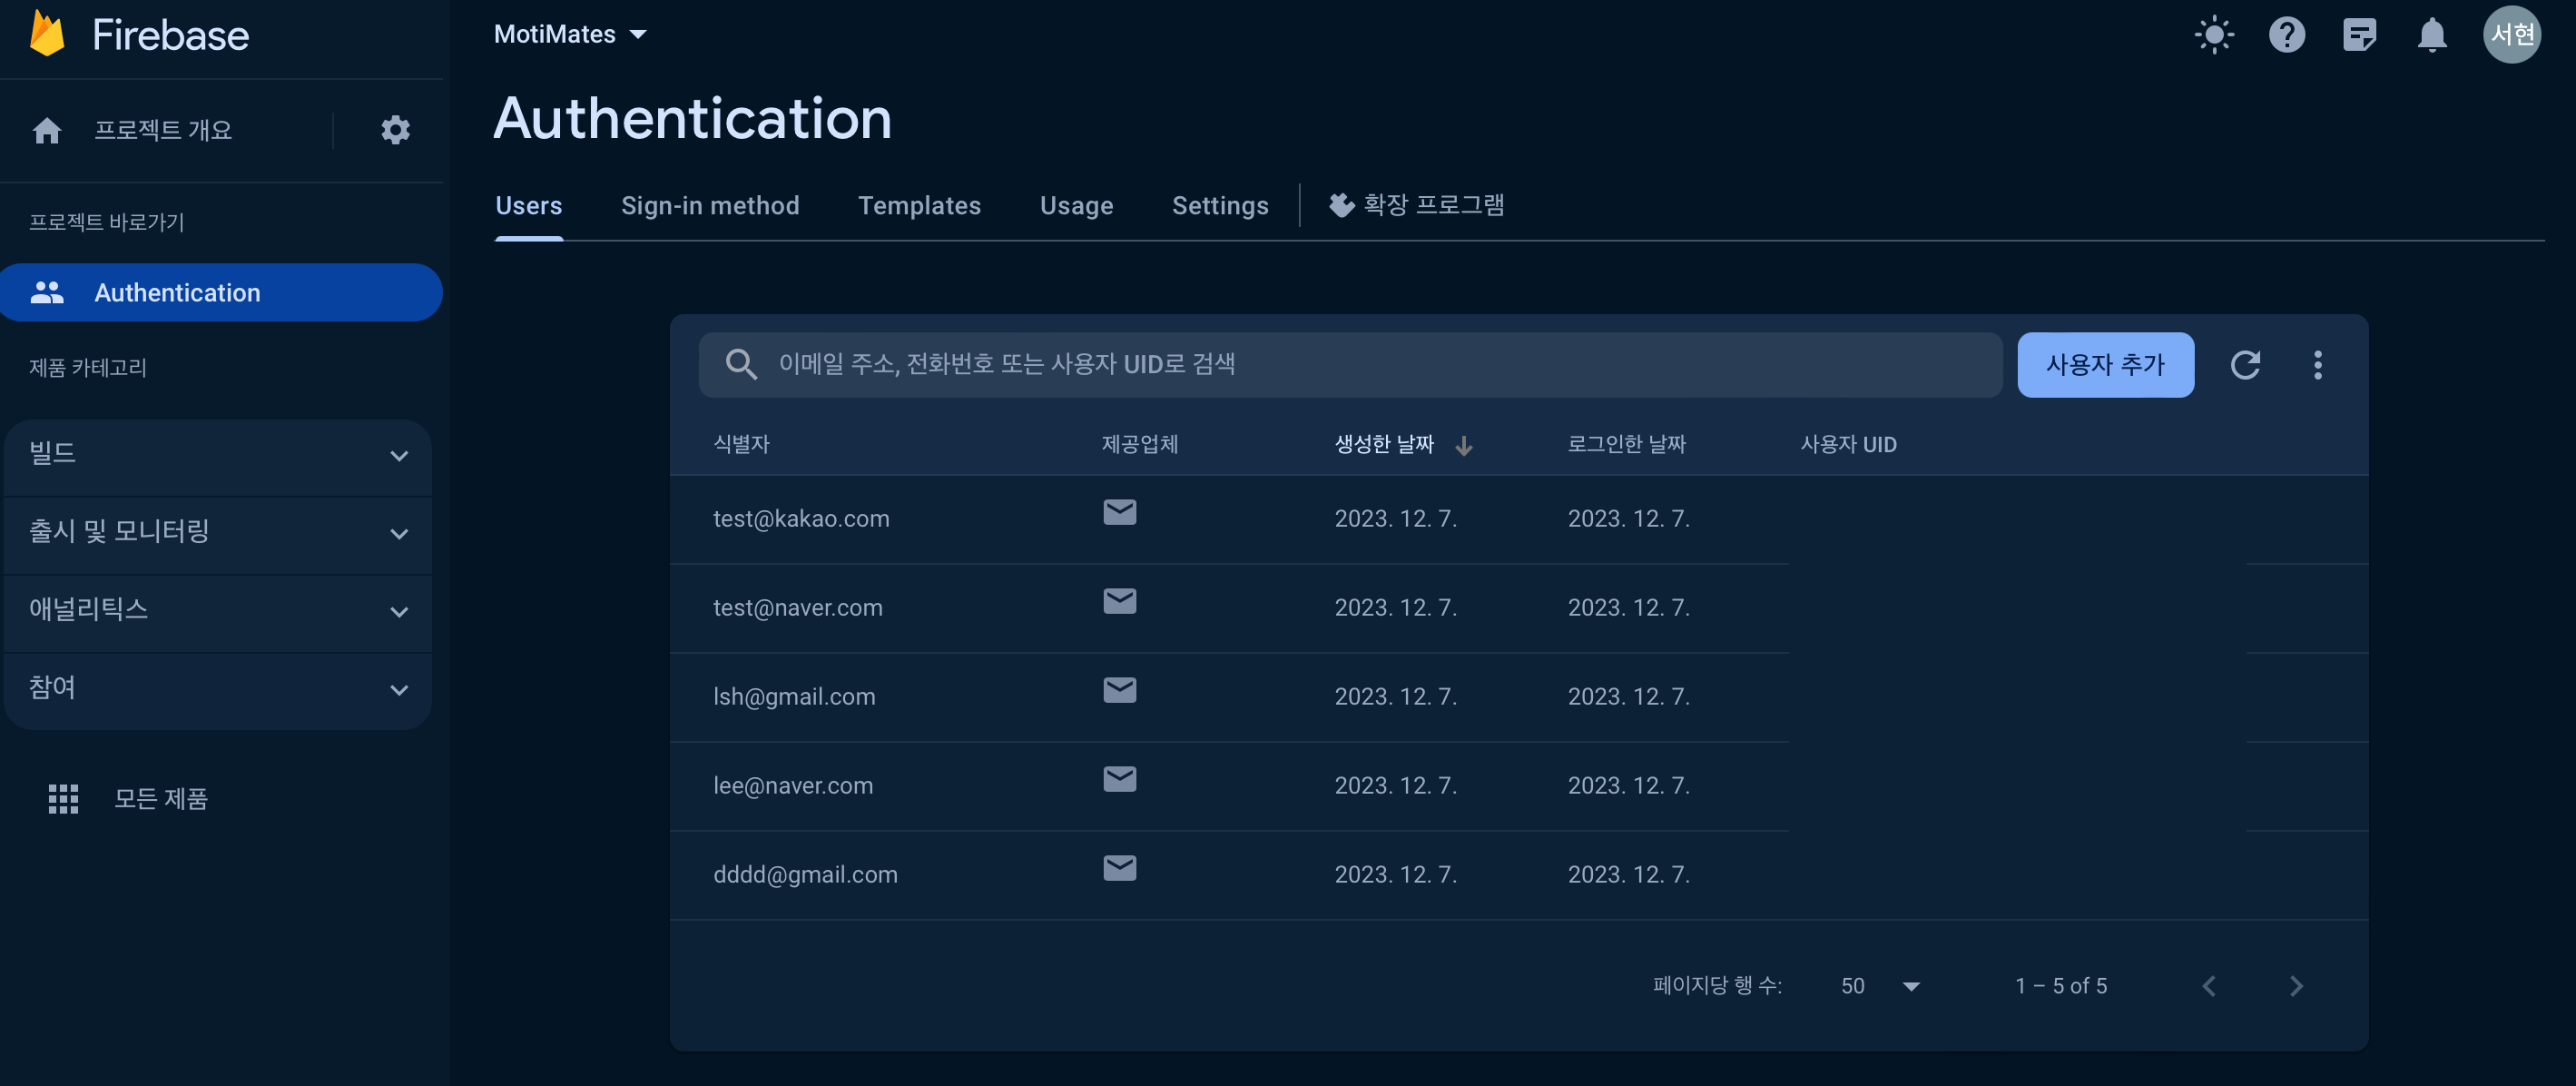
Task: Switch to the Sign-in method tab
Action: click(x=709, y=205)
